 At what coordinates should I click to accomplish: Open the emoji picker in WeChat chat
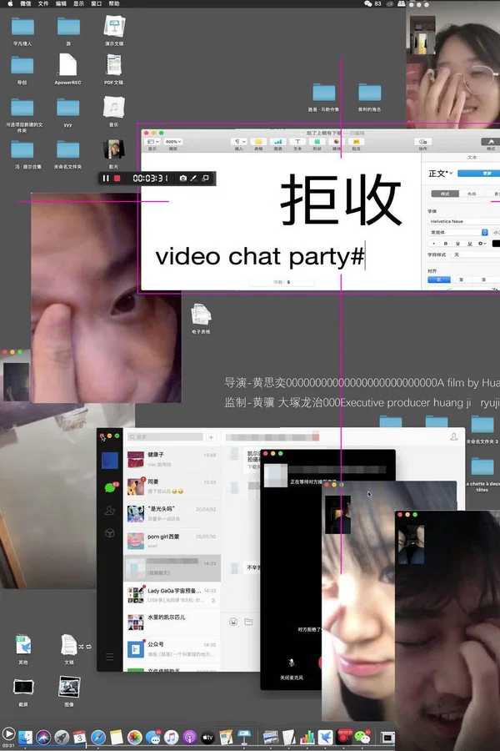coord(233,622)
